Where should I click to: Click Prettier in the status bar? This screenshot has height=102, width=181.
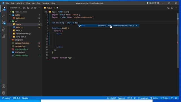[x=165, y=98]
